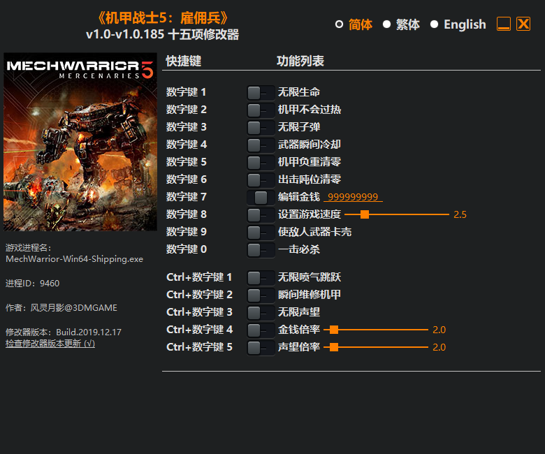Click game speed value 2.5
The width and height of the screenshot is (545, 454).
[x=460, y=214]
